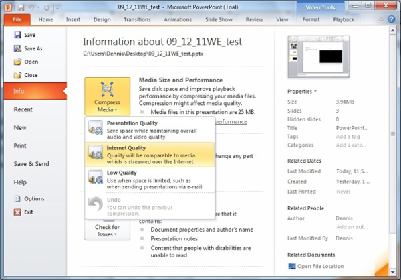This screenshot has height=280, width=401.
Task: Click the Internet Quality icon
Action: (96, 152)
